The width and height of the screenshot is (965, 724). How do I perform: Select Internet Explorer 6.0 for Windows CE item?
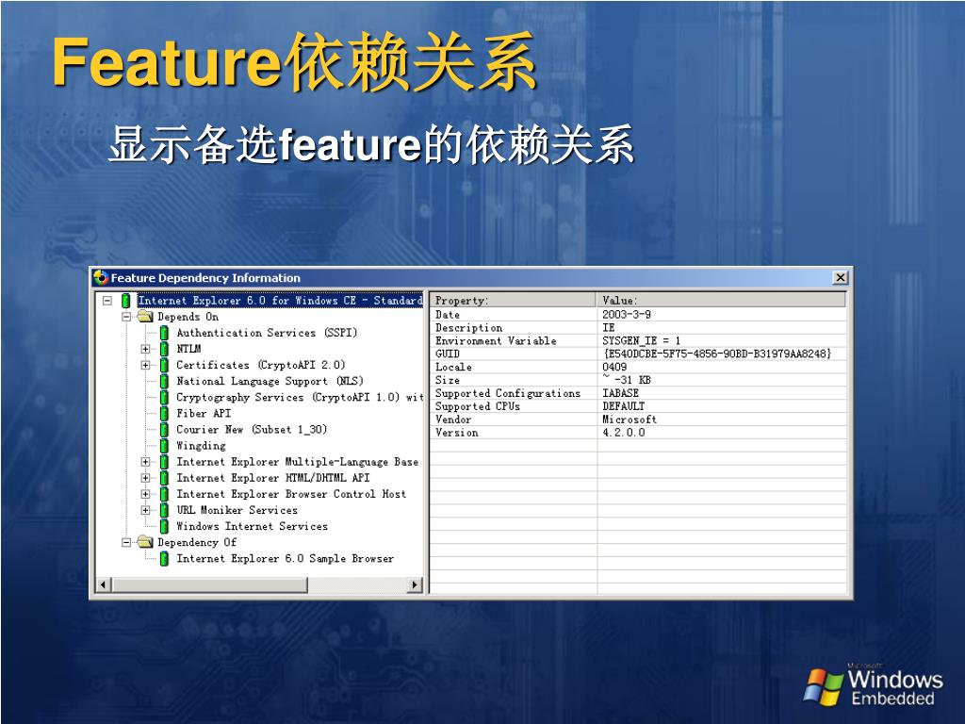click(280, 301)
